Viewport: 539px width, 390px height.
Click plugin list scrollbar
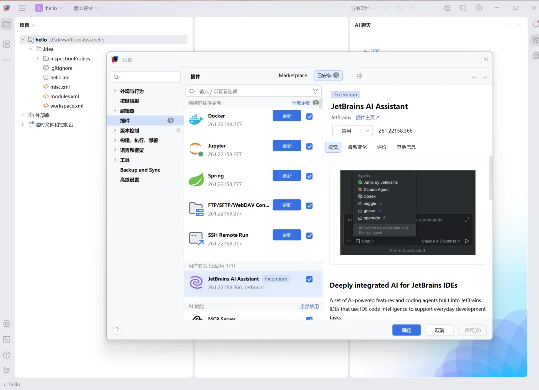[x=321, y=104]
